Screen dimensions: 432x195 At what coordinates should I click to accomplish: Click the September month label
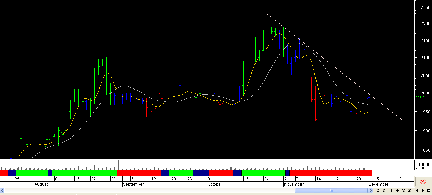tap(134, 184)
